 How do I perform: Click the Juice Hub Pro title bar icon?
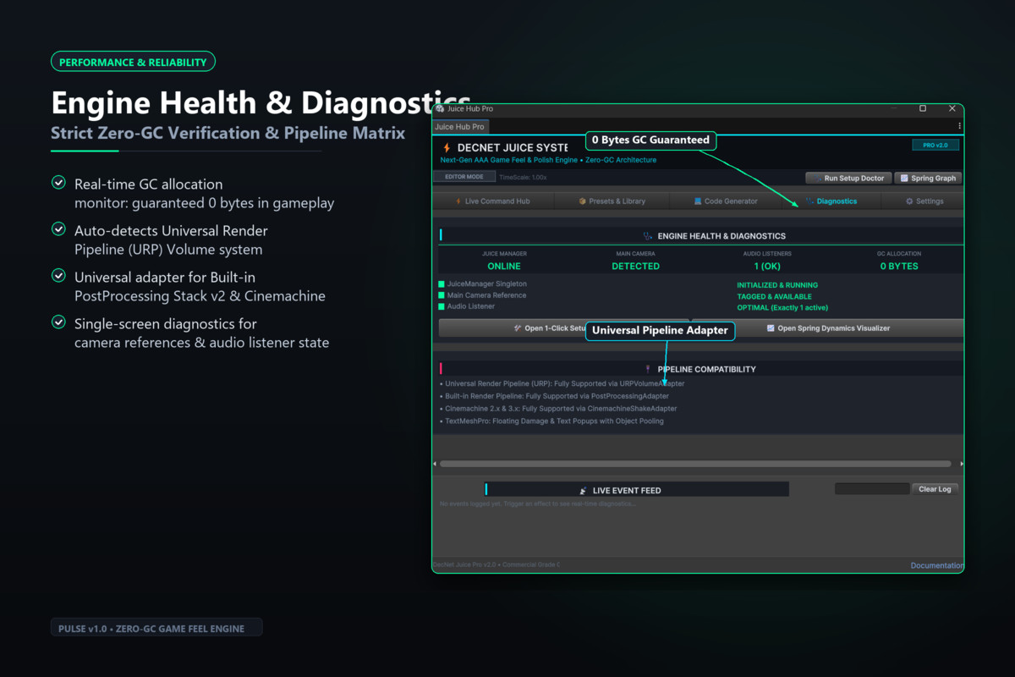[x=440, y=109]
